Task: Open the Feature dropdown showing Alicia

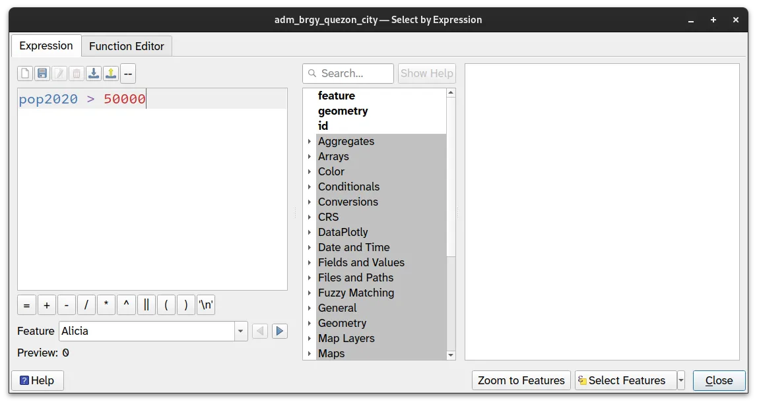Action: pyautogui.click(x=241, y=331)
